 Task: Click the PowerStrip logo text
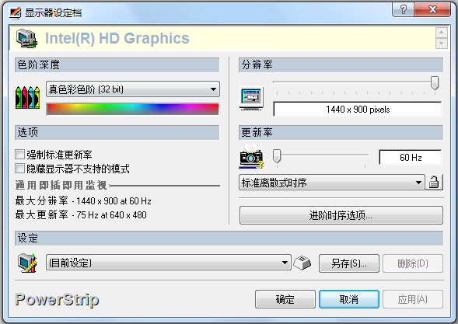58,300
